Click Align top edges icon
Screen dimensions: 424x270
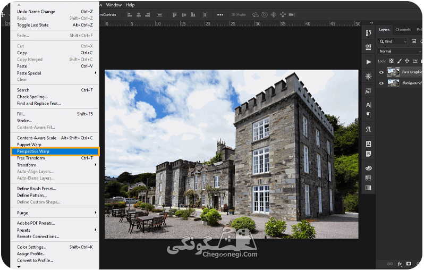click(x=175, y=14)
